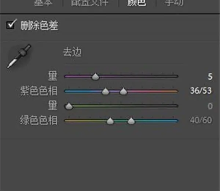Click the green amount value showing 0
220x191 pixels.
[x=210, y=106]
